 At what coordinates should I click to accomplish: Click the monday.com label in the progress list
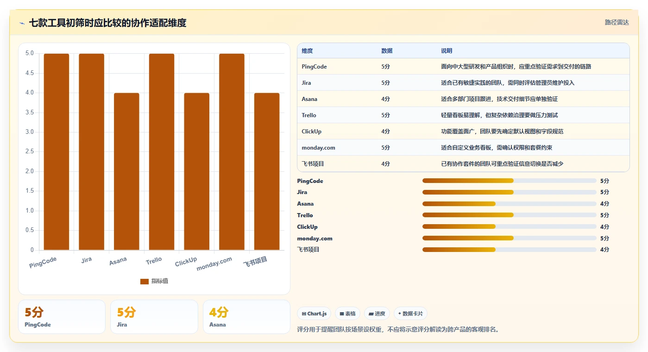(315, 239)
